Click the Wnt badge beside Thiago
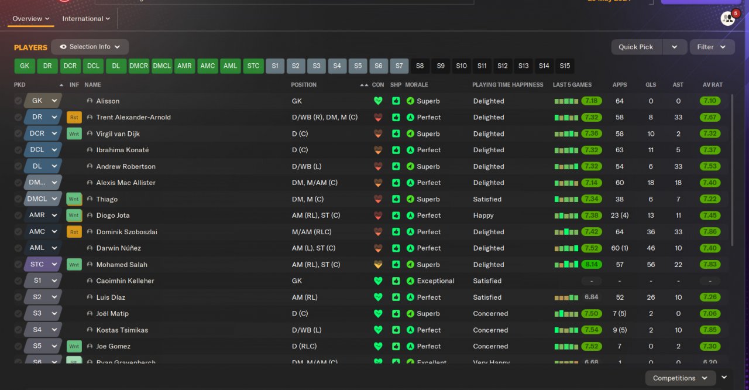 tap(74, 199)
